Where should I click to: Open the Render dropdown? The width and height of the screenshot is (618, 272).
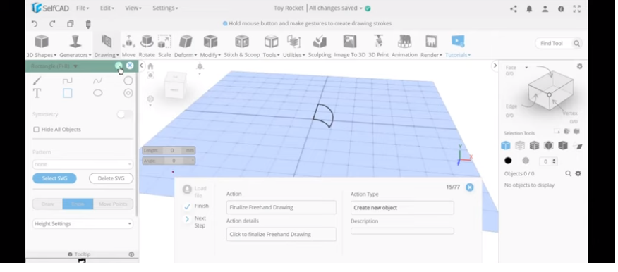tap(431, 46)
